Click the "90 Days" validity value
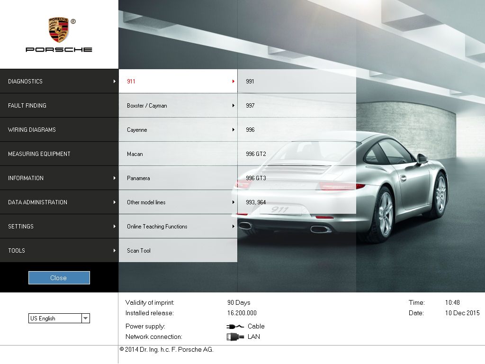Screen dimensions: 485x364 pos(239,302)
